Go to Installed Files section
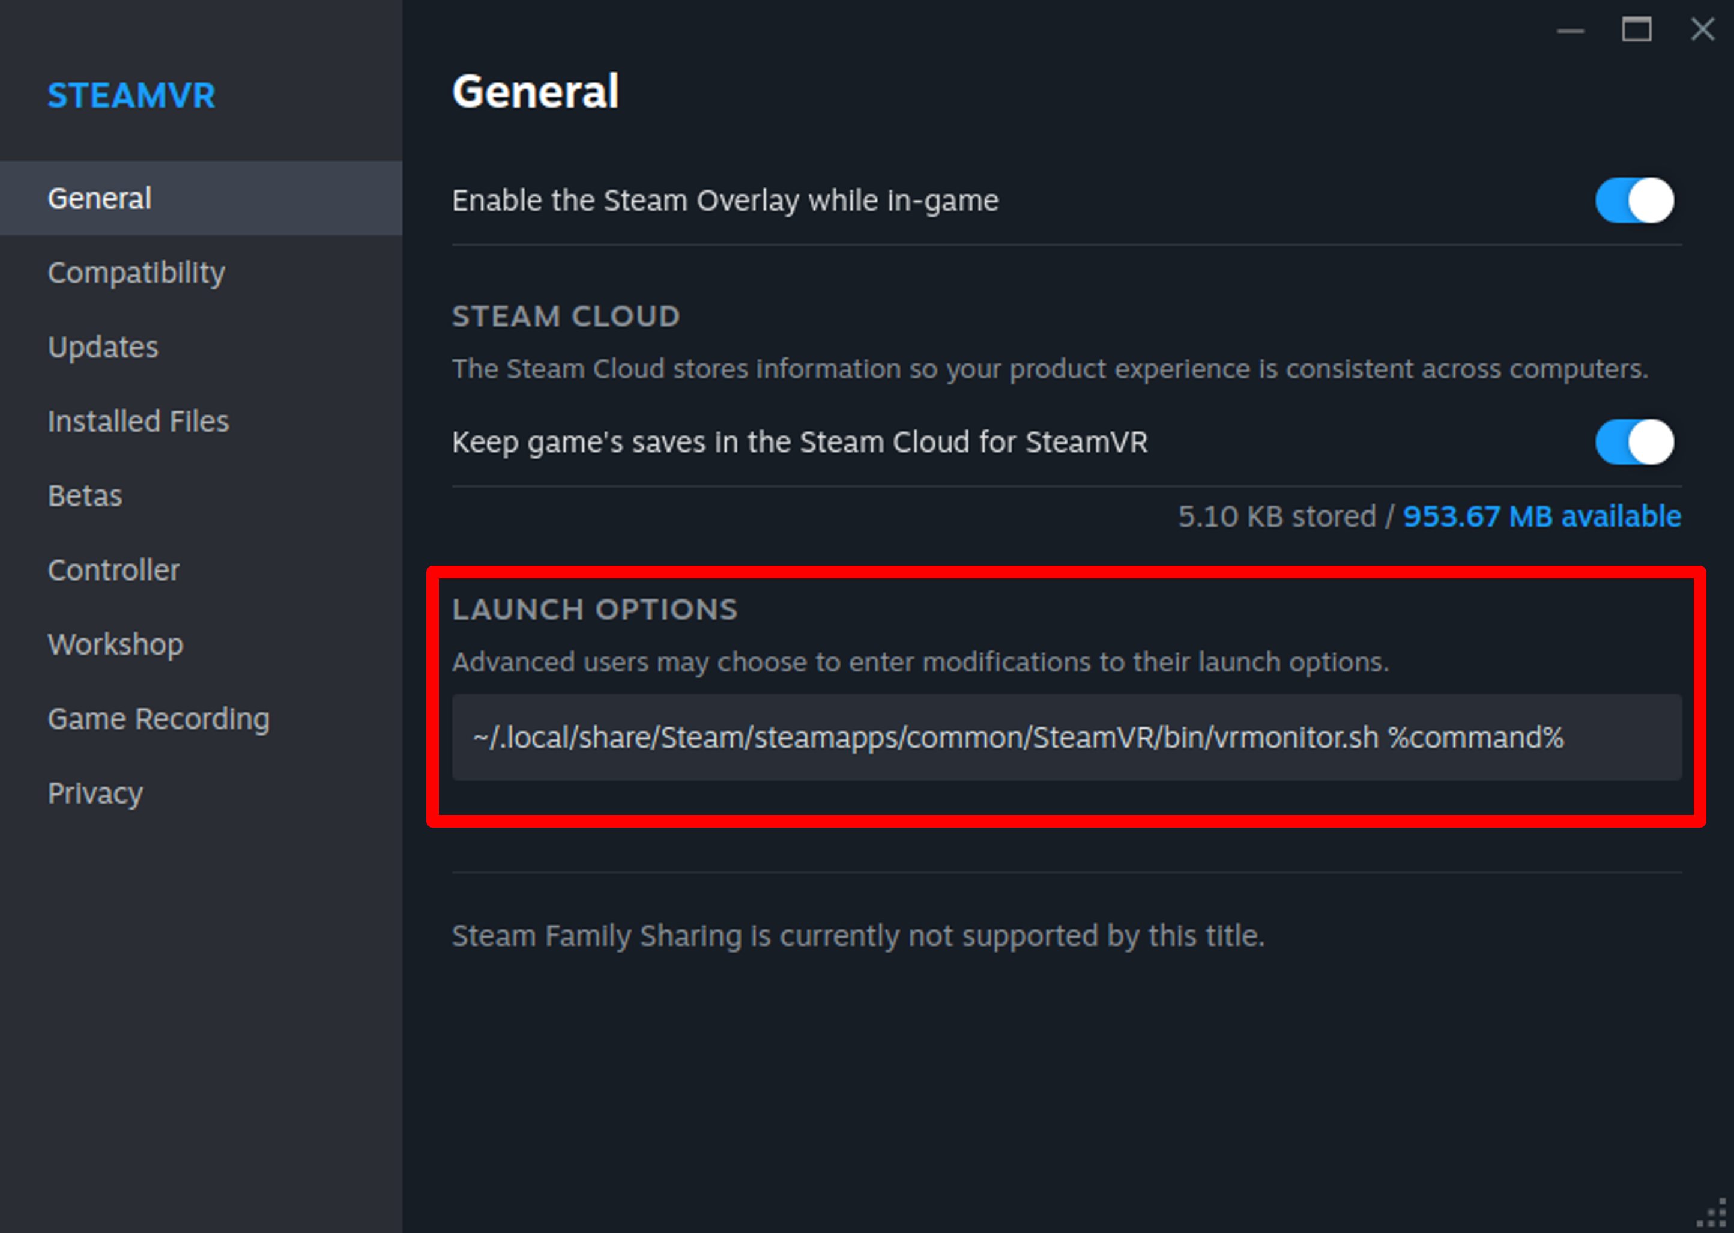 click(138, 422)
